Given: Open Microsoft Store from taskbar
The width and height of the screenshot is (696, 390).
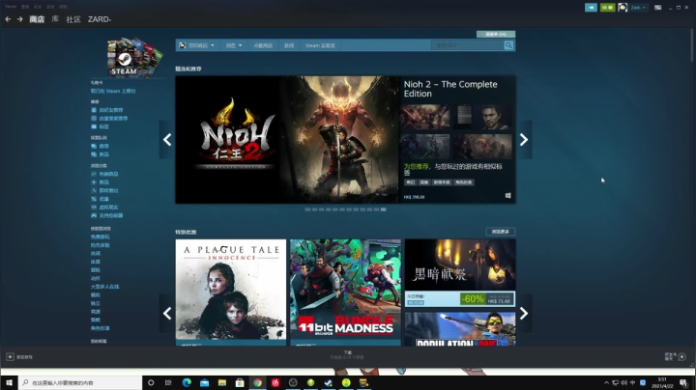Looking at the screenshot, I should [240, 382].
